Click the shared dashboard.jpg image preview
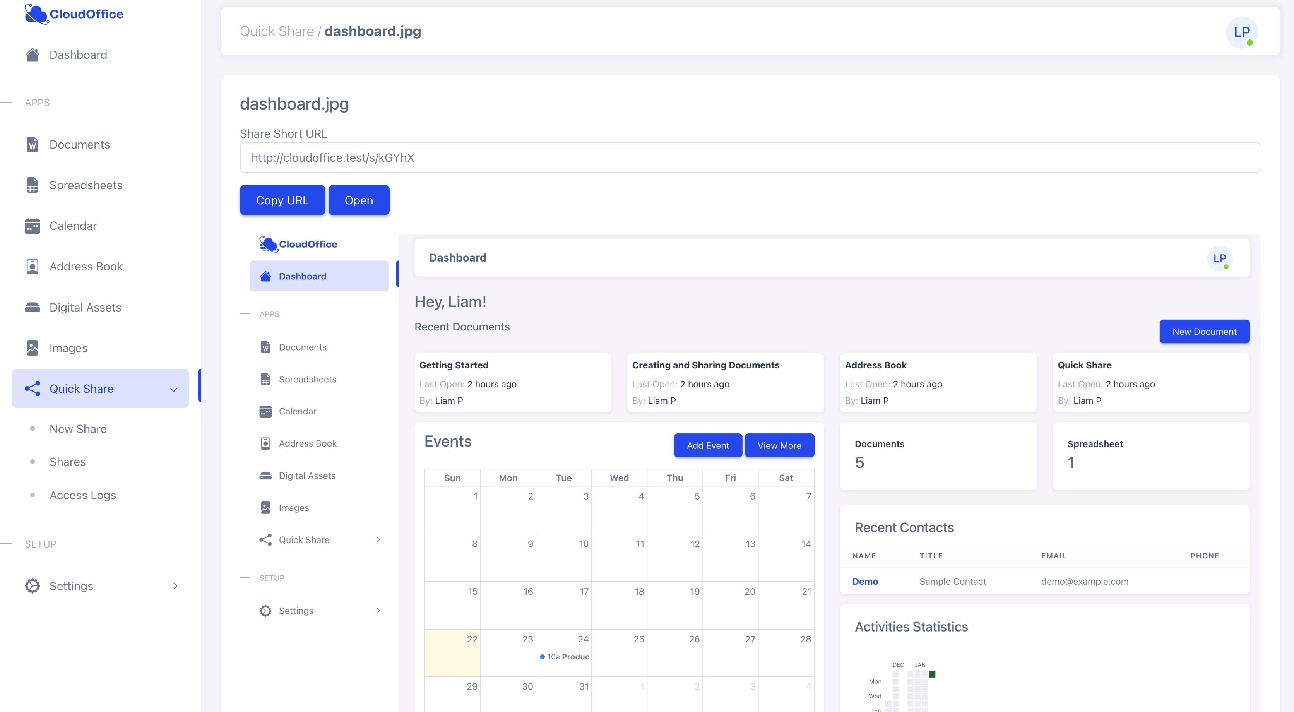Screen dimensions: 1294x712 (x=750, y=472)
